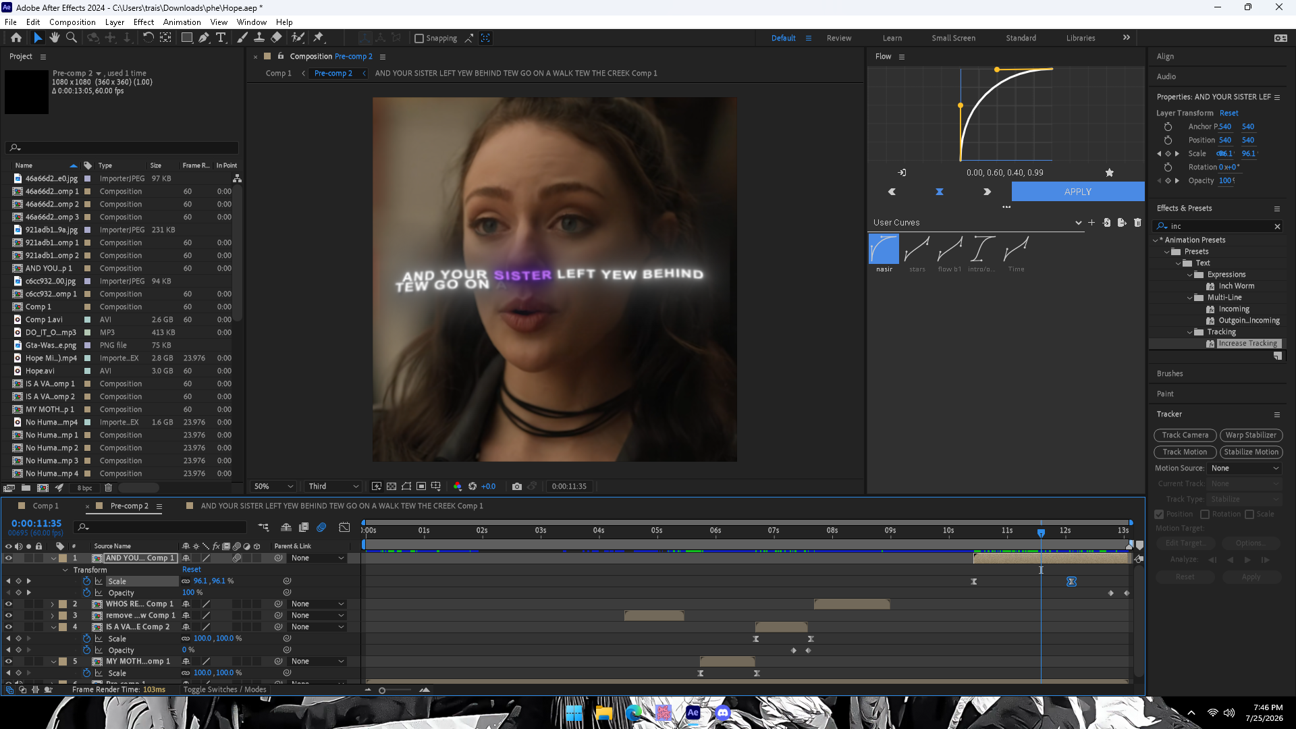The height and width of the screenshot is (729, 1296).
Task: Select the Selection arrow tool
Action: (38, 38)
